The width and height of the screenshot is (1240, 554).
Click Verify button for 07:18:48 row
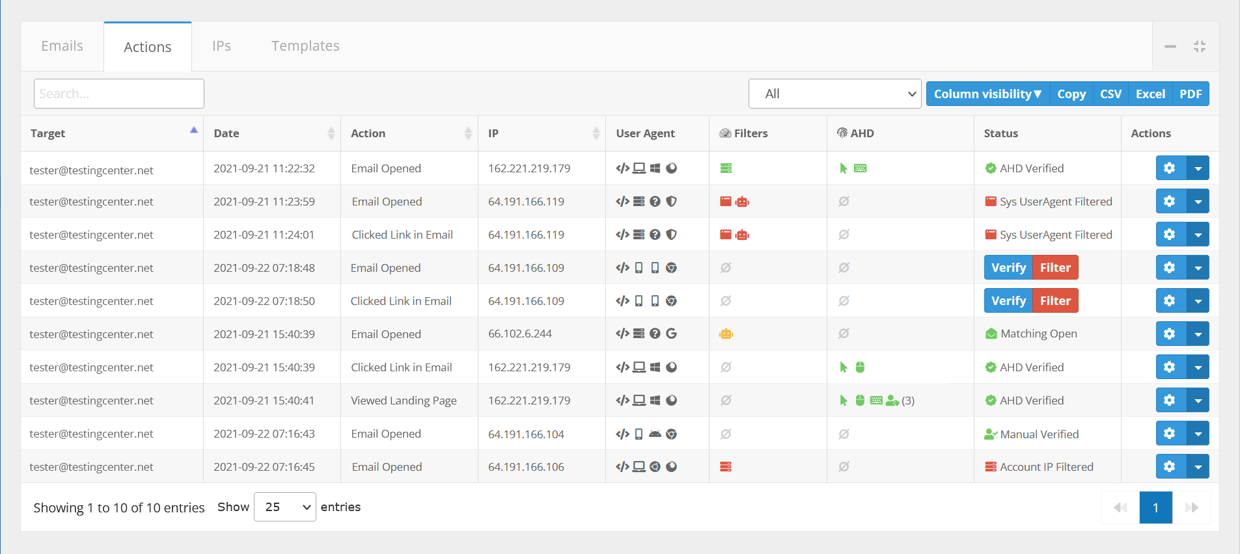(1008, 268)
